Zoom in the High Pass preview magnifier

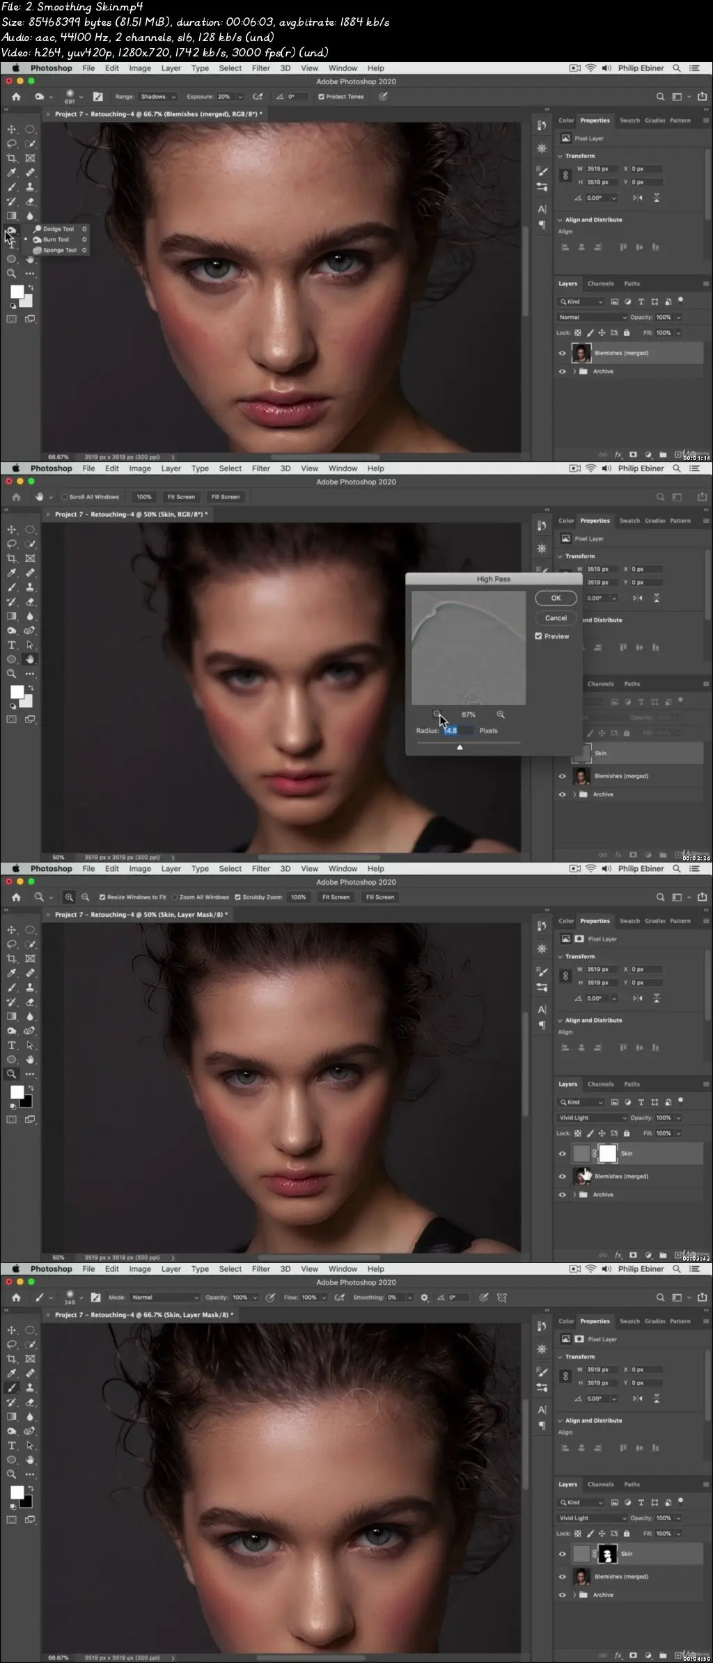500,714
